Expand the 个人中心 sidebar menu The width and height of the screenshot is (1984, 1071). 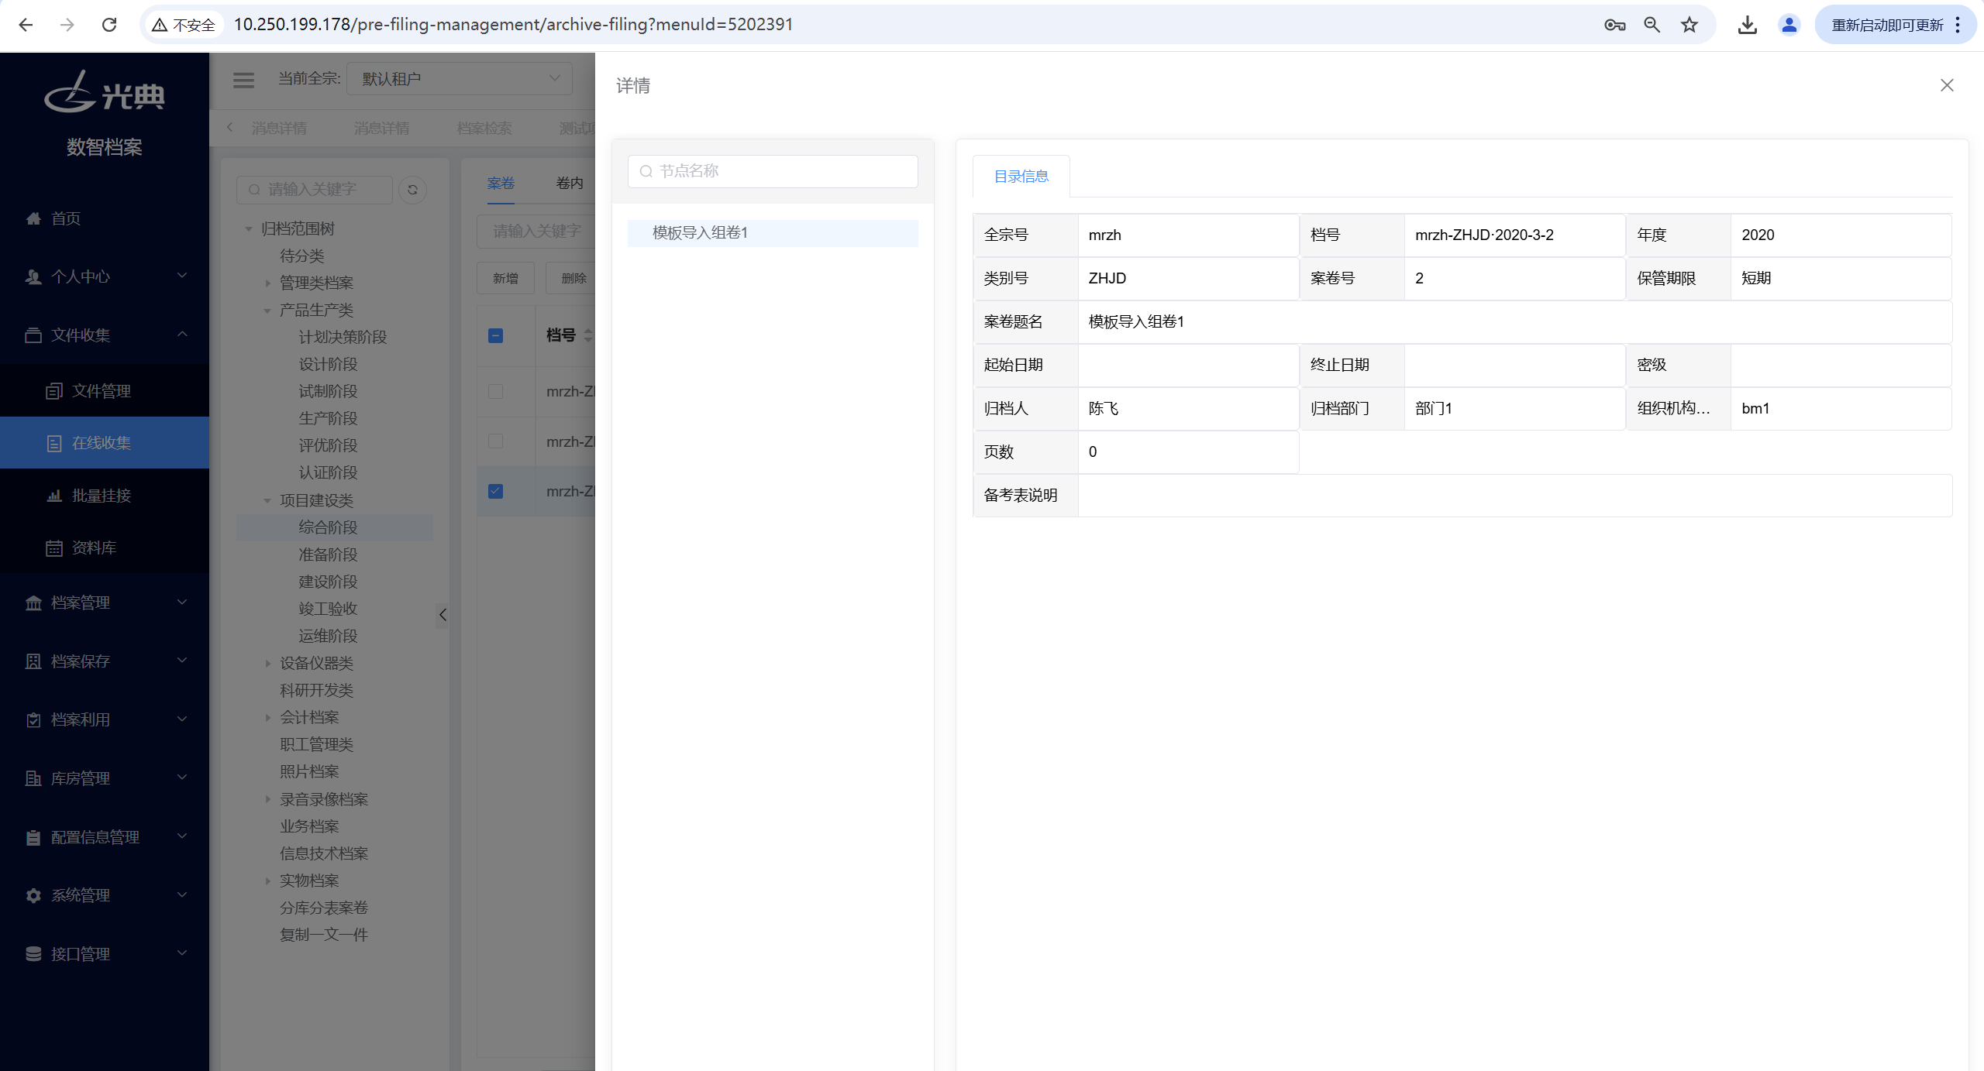coord(182,276)
